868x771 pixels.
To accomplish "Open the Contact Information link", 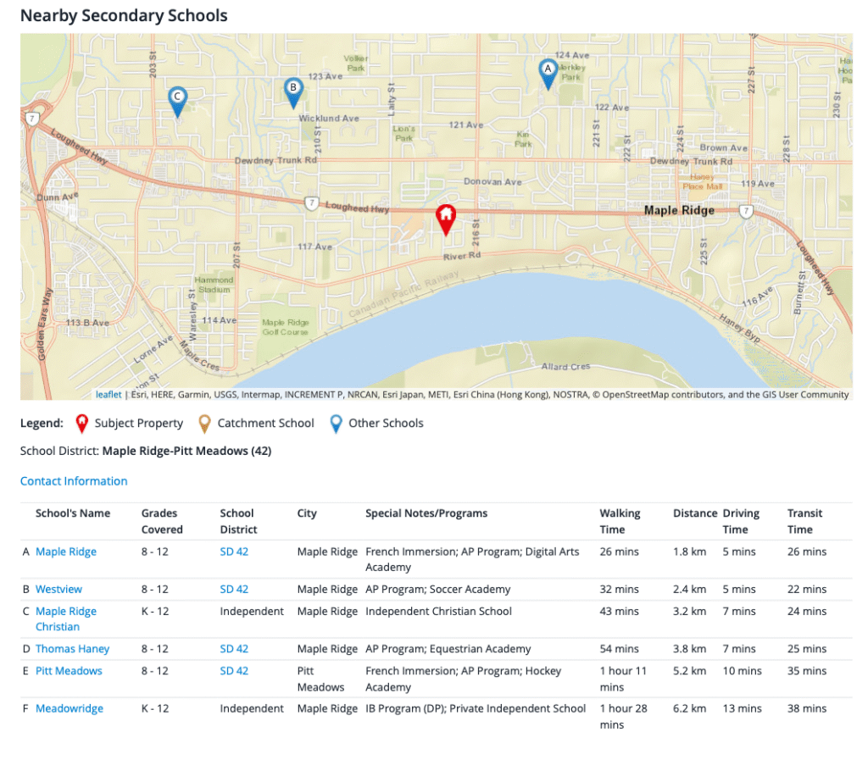I will 74,481.
